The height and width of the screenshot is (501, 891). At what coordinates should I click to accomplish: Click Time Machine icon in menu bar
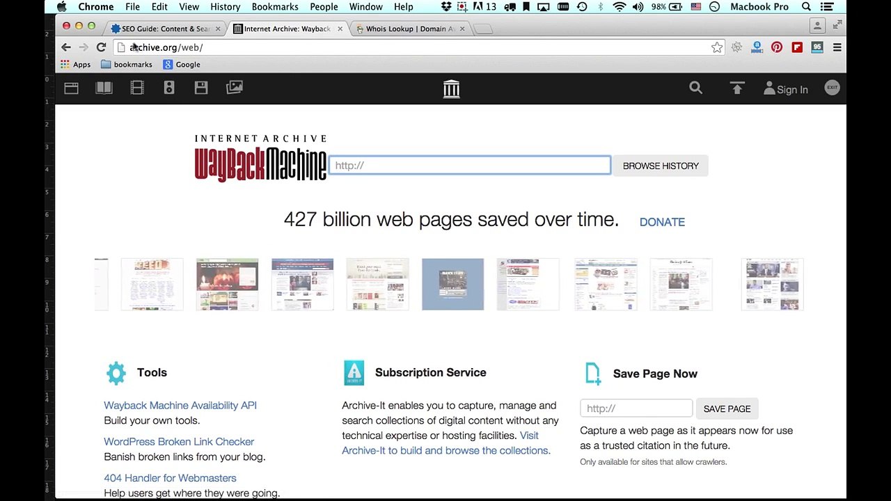(582, 7)
